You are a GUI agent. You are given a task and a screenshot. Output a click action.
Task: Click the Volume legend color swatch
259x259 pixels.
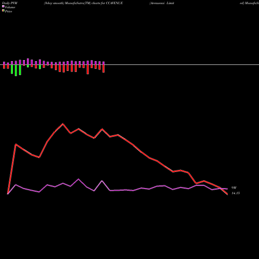coord(3,6)
